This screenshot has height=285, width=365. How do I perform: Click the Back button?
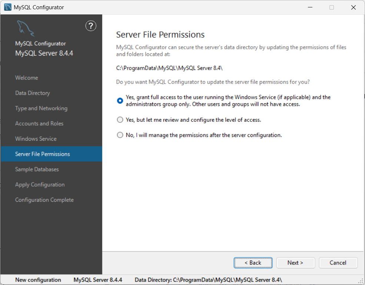click(253, 263)
